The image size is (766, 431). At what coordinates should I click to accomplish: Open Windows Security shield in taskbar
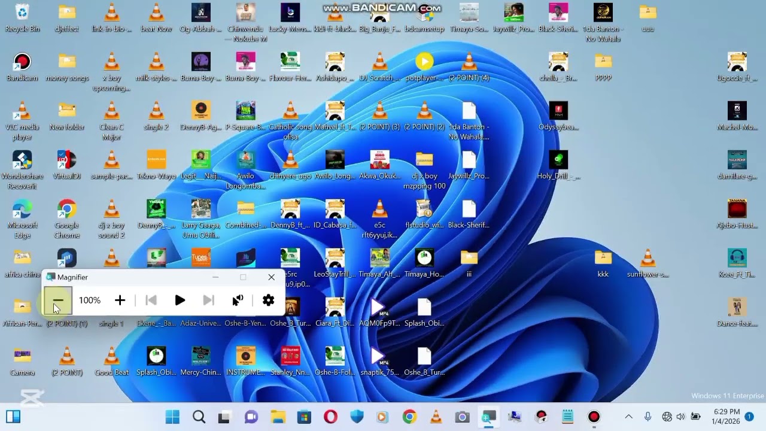tap(357, 417)
